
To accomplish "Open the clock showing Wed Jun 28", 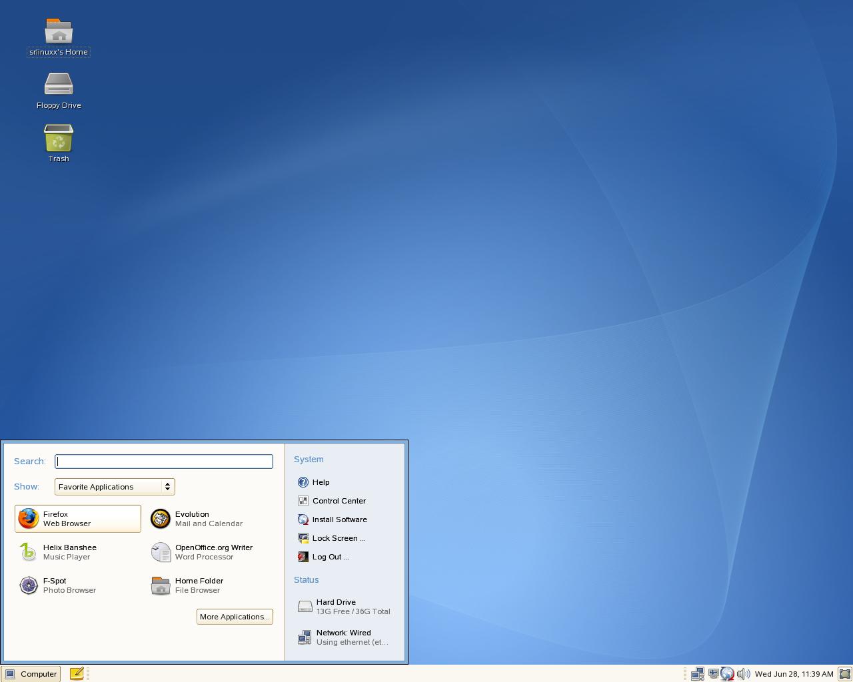I will (x=794, y=674).
